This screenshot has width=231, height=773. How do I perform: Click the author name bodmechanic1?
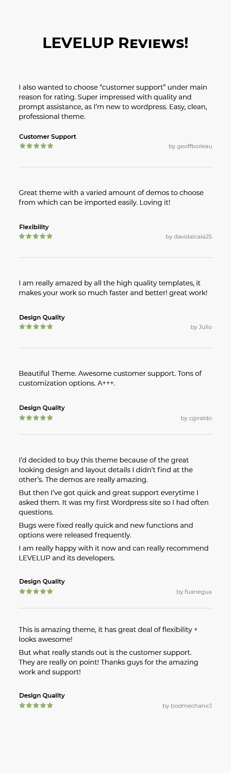coord(191,706)
